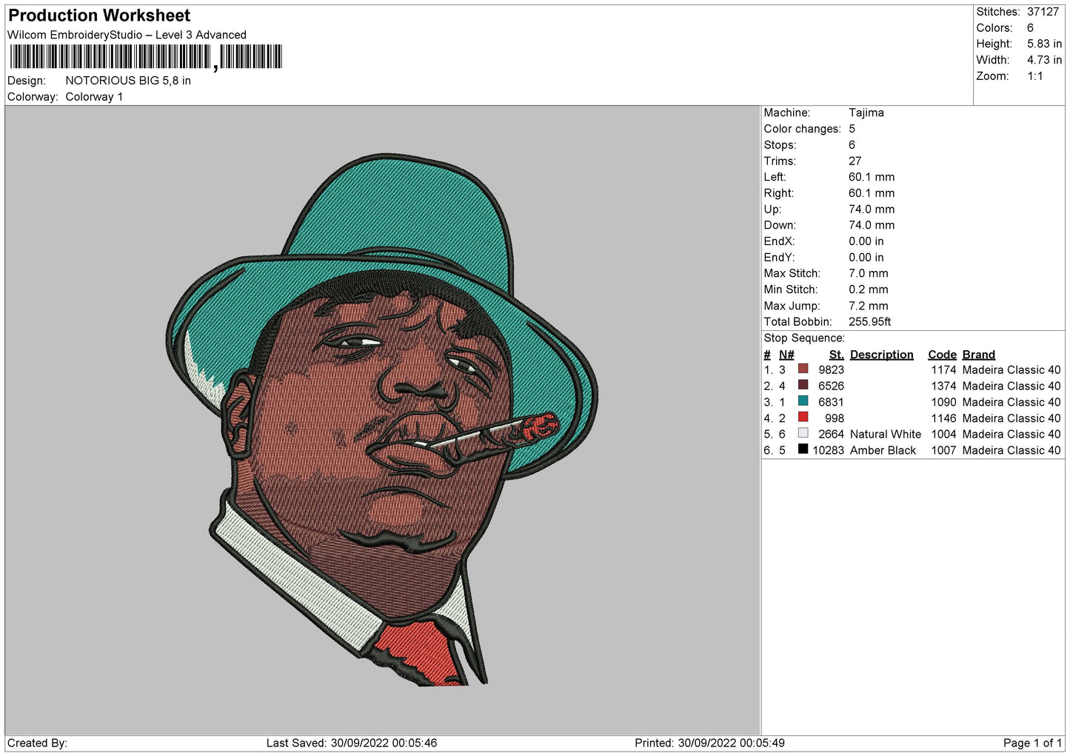Viewport: 1070px width, 756px height.
Task: Click the 'Amber Black' description text
Action: tap(883, 450)
